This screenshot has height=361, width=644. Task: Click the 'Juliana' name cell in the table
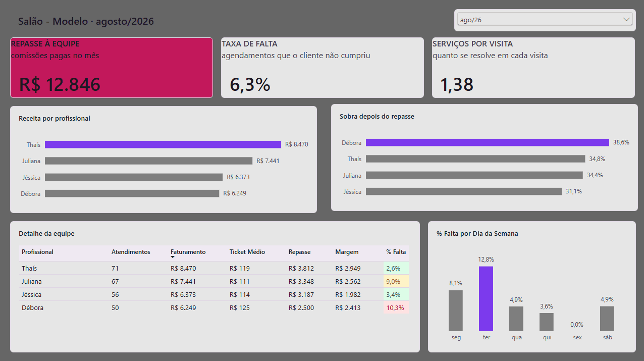click(x=32, y=281)
